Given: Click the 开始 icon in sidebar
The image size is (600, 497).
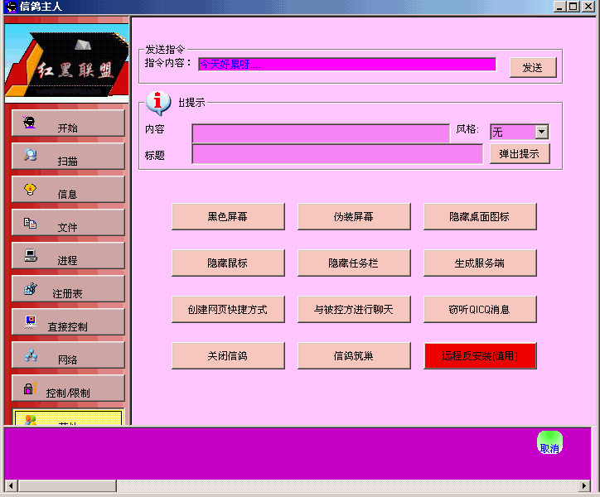Looking at the screenshot, I should coord(30,123).
